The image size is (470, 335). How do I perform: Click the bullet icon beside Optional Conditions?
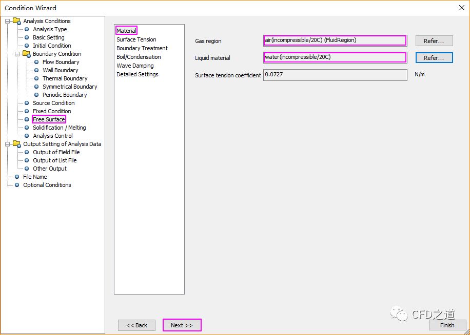click(17, 185)
